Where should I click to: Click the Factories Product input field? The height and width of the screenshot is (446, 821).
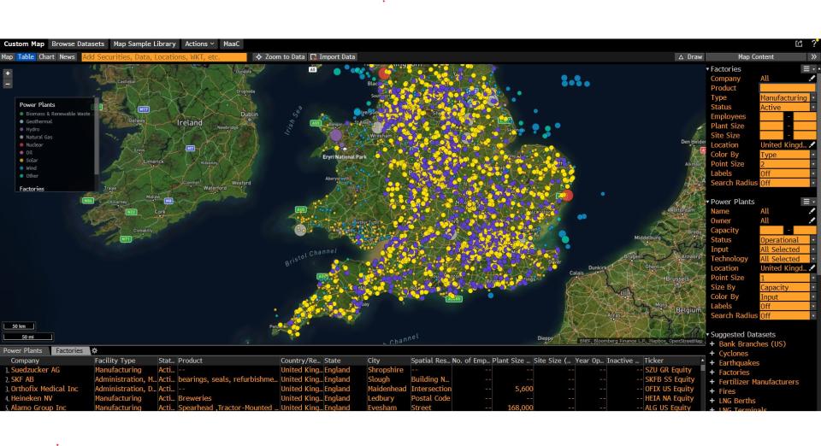coord(788,88)
